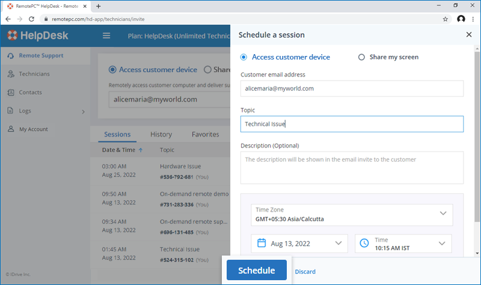Screen dimensions: 481x285
Task: Click the Schedule button
Action: click(257, 271)
